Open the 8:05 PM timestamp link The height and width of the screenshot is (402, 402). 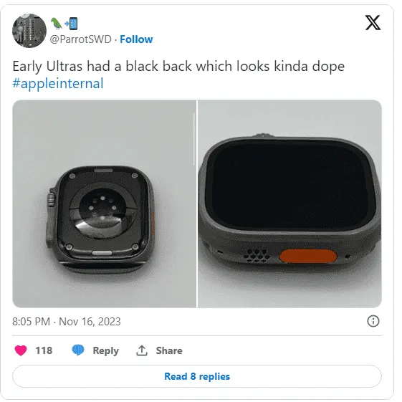[x=31, y=322]
